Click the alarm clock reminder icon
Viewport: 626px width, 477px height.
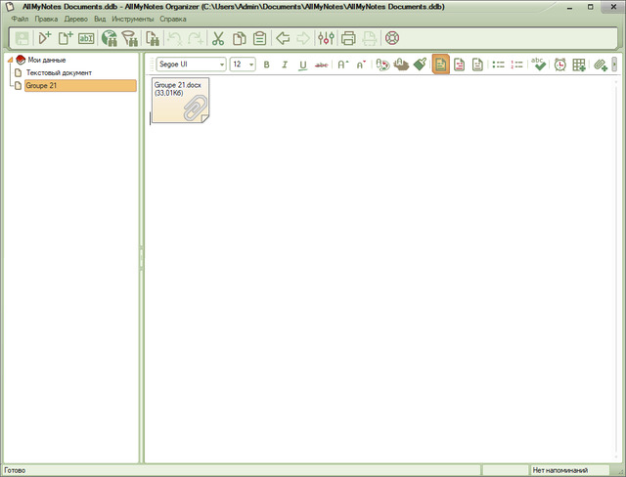pyautogui.click(x=559, y=65)
